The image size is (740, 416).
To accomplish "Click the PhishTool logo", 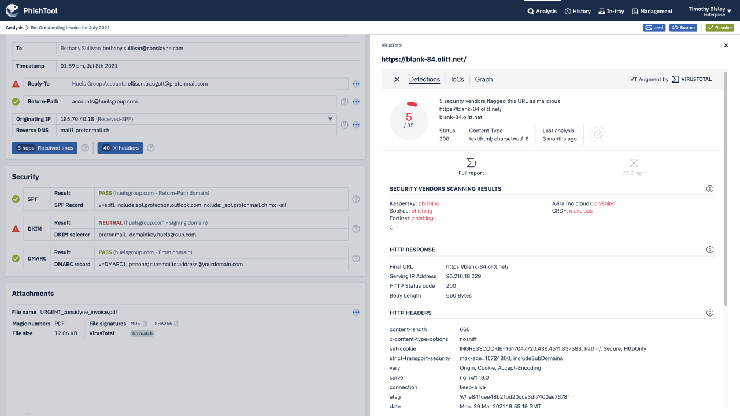I will (x=31, y=10).
